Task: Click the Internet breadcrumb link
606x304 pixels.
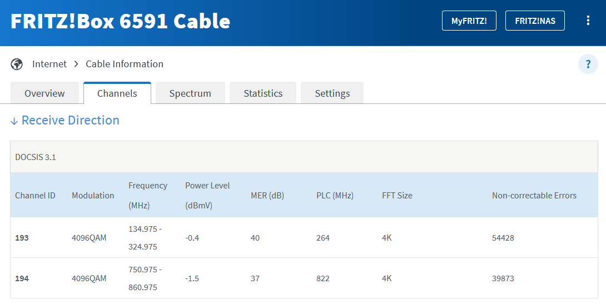Action: click(x=49, y=64)
